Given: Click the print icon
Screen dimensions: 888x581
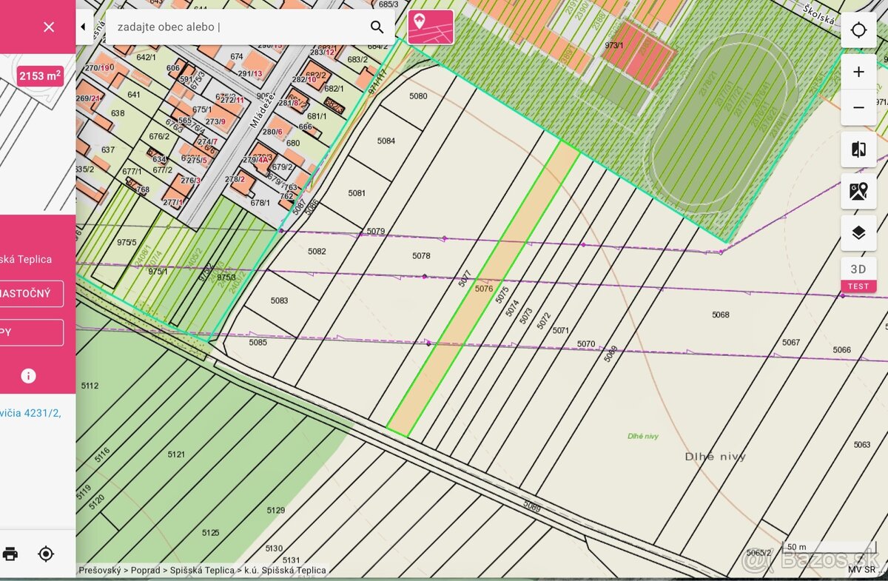Looking at the screenshot, I should point(10,554).
